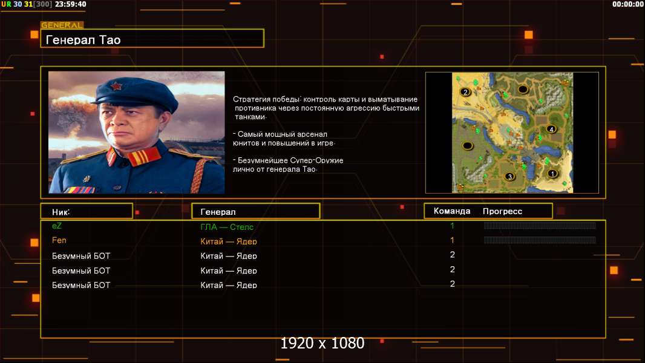Pick start position 3 on the map
This screenshot has width=645, height=363.
tap(509, 177)
